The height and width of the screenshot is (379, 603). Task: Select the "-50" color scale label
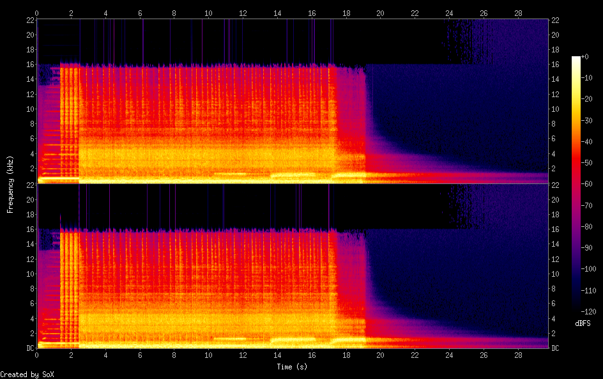[x=586, y=163]
